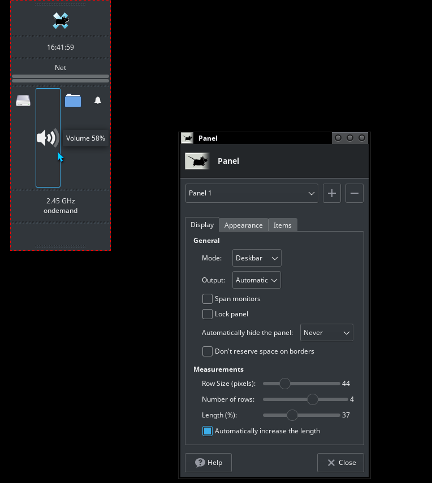The height and width of the screenshot is (483, 432).
Task: Click the Panel mouse icon in the dialog header
Action: pyautogui.click(x=197, y=161)
